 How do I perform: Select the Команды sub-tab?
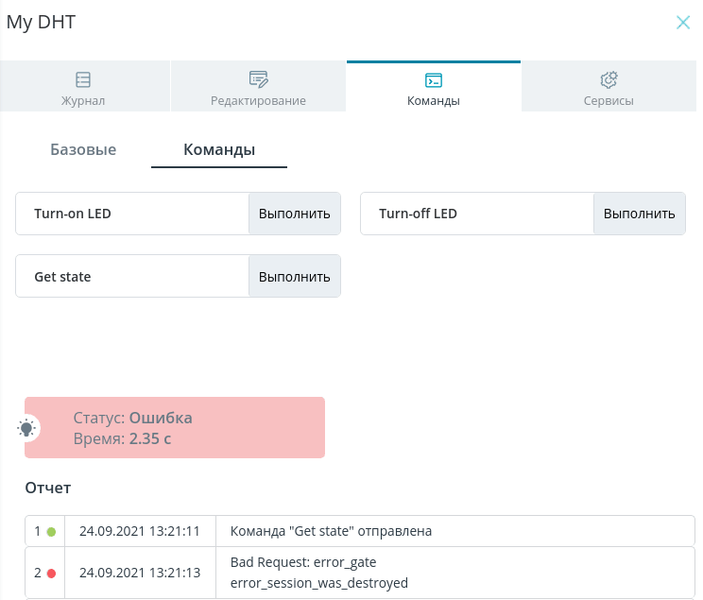click(219, 150)
